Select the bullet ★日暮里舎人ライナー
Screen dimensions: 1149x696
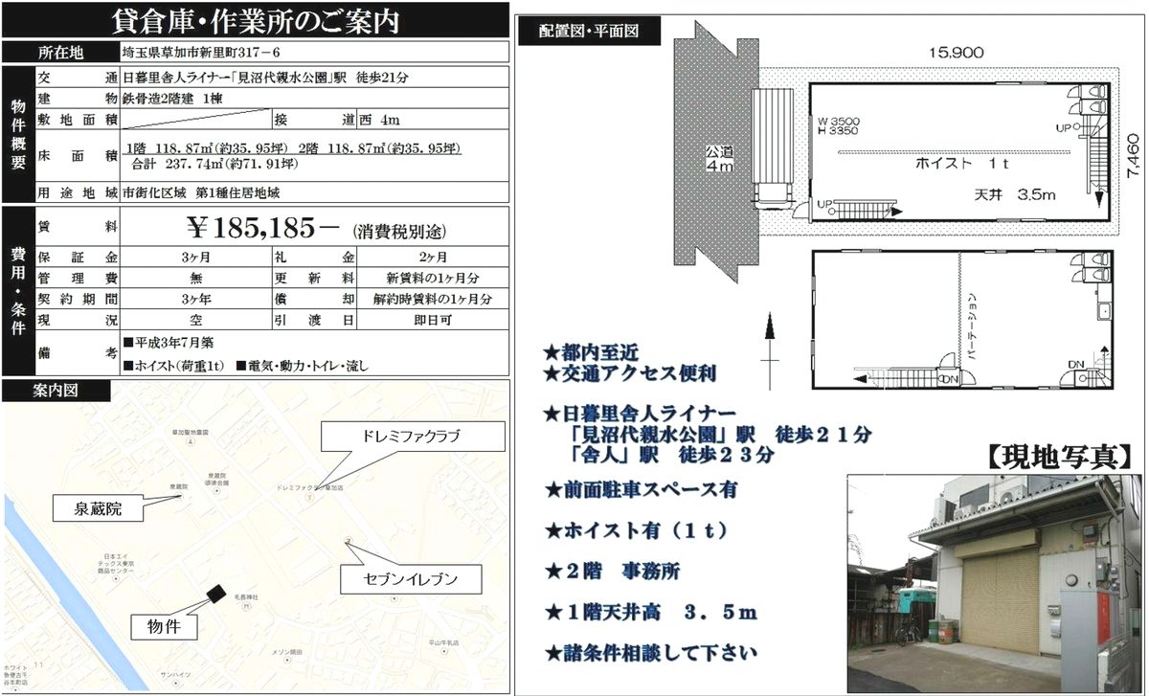[x=641, y=414]
